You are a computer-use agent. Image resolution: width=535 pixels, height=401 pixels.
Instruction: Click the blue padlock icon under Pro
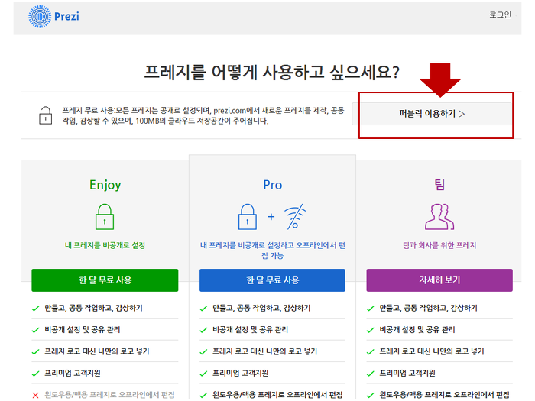coord(248,216)
